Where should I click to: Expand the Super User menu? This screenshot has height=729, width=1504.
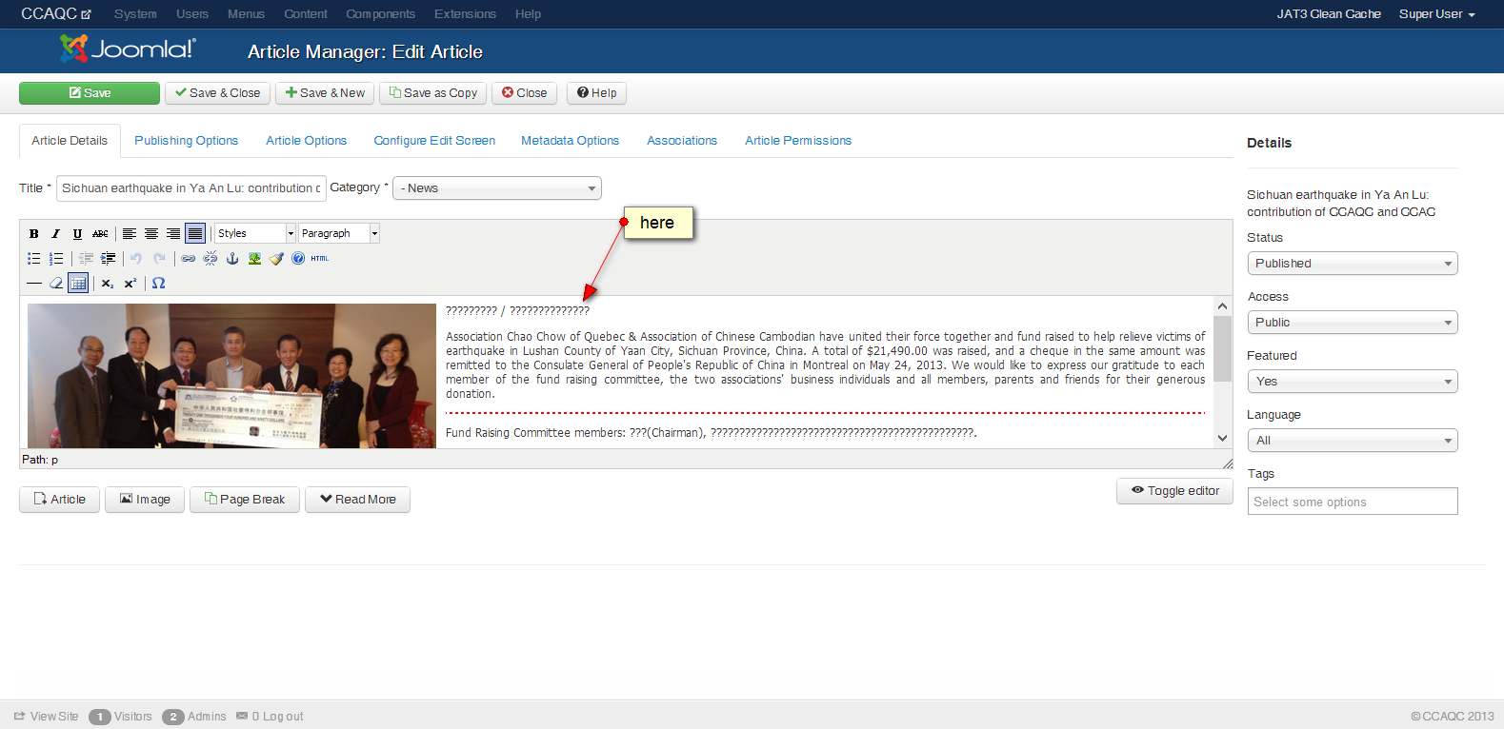1436,14
